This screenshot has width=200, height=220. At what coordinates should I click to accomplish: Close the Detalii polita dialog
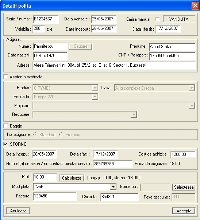point(195,6)
